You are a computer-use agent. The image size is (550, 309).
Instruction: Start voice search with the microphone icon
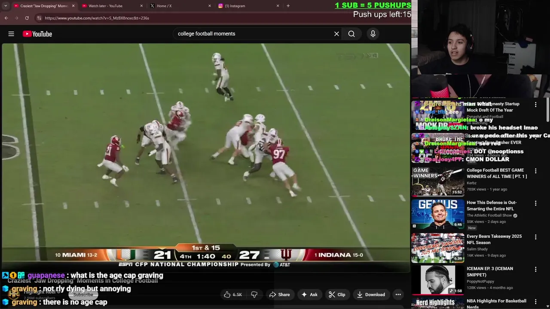point(373,34)
